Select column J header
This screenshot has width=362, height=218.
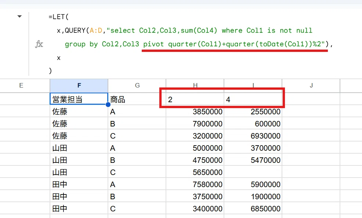tap(311, 86)
